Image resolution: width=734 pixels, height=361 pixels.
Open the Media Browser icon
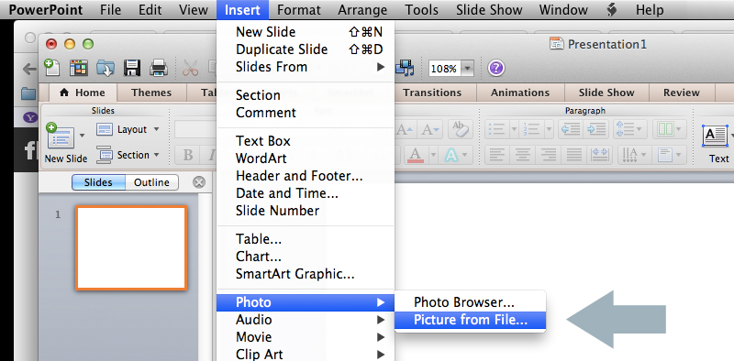pos(405,69)
